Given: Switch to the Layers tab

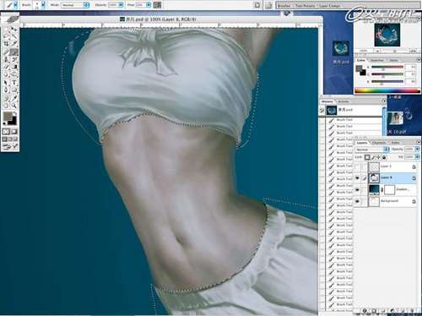Looking at the screenshot, I should pos(362,143).
